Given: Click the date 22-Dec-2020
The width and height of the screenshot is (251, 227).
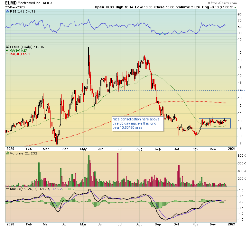Looking at the screenshot, I should (15, 7).
